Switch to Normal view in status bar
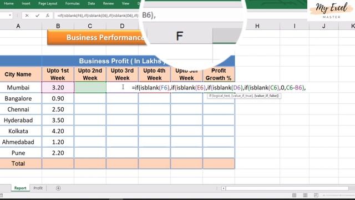This screenshot has height=200, width=355. [x=294, y=195]
